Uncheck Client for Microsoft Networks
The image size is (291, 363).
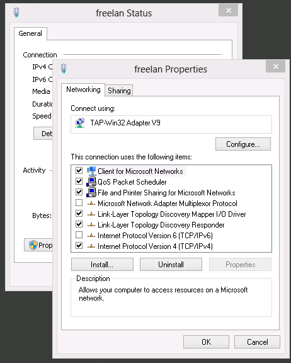tap(79, 171)
